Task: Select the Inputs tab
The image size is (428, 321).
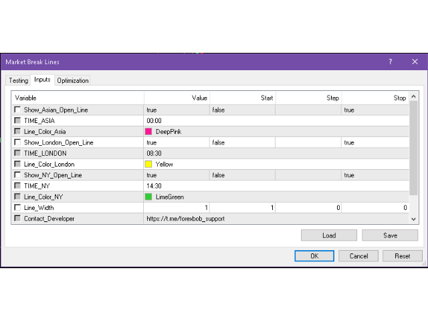Action: pyautogui.click(x=42, y=80)
